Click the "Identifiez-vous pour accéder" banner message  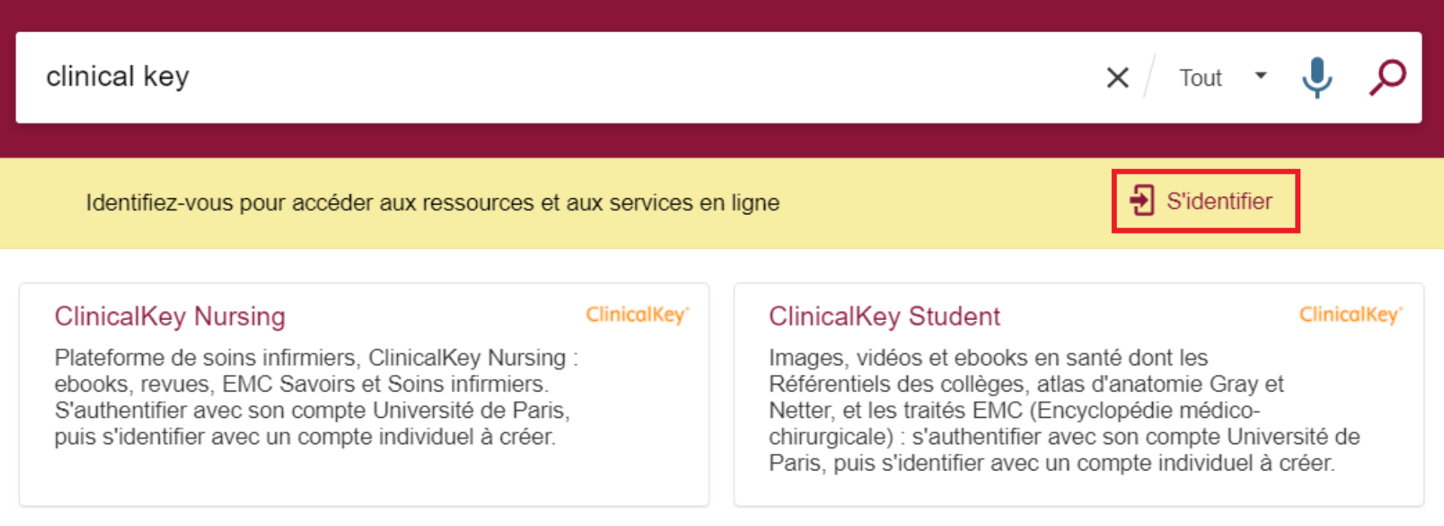coord(432,203)
